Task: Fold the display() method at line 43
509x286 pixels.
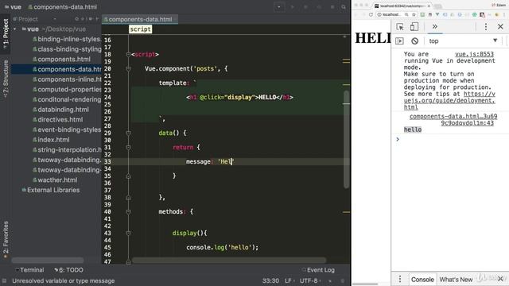Action: (x=128, y=233)
